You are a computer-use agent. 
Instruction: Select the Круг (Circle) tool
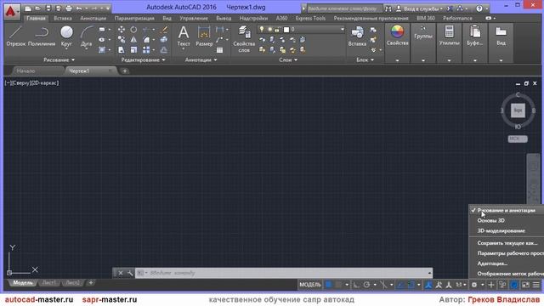pyautogui.click(x=66, y=37)
